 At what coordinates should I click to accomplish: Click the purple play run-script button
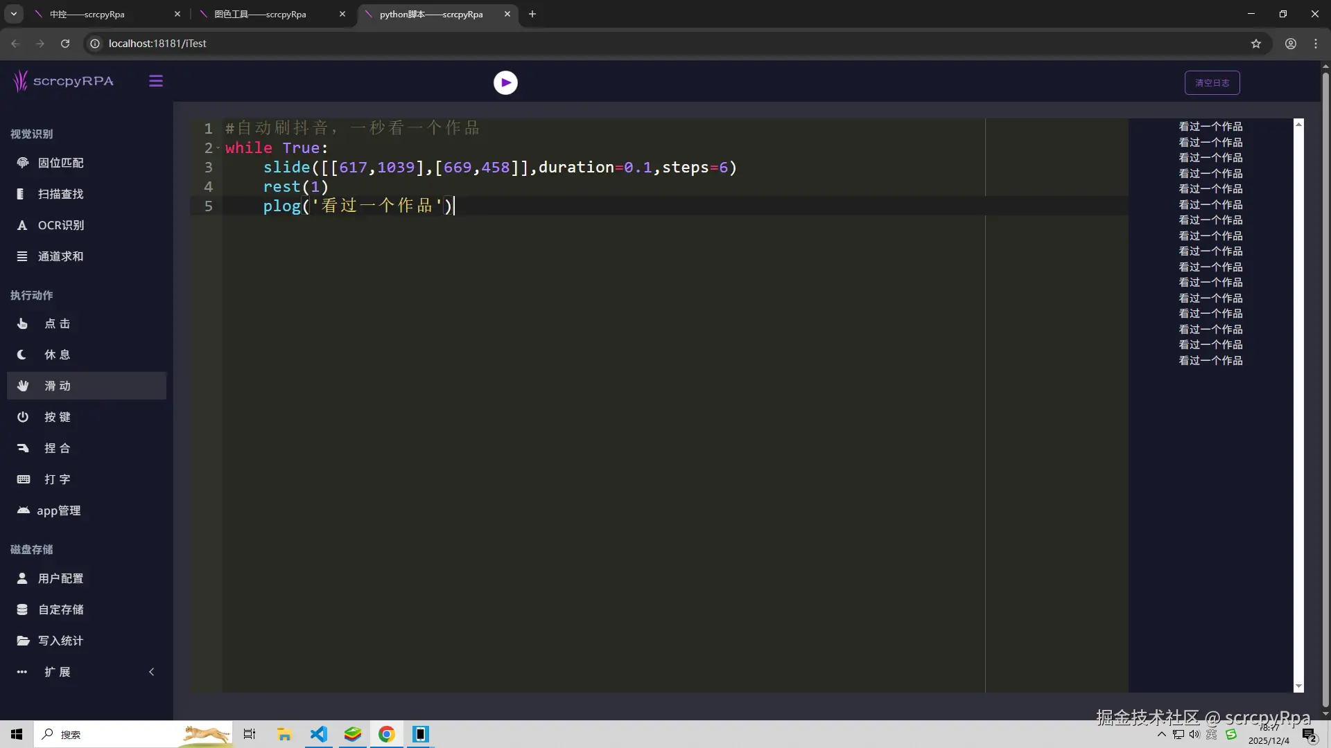tap(505, 82)
